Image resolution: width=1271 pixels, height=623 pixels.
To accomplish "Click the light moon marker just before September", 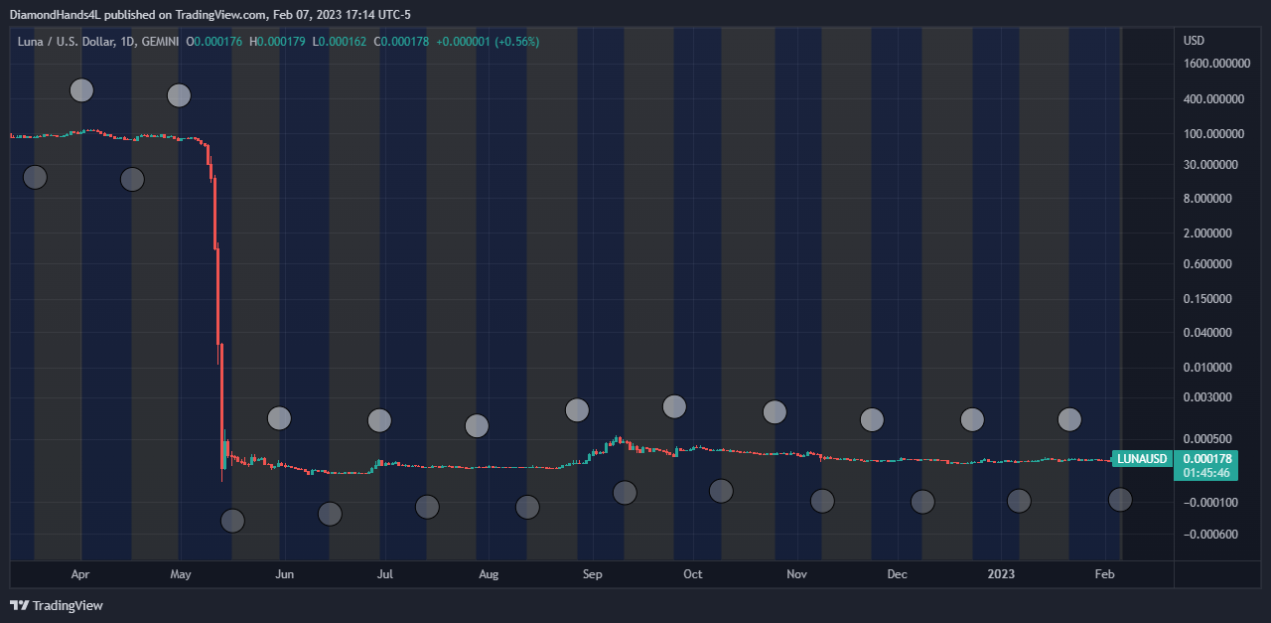I will (x=577, y=409).
